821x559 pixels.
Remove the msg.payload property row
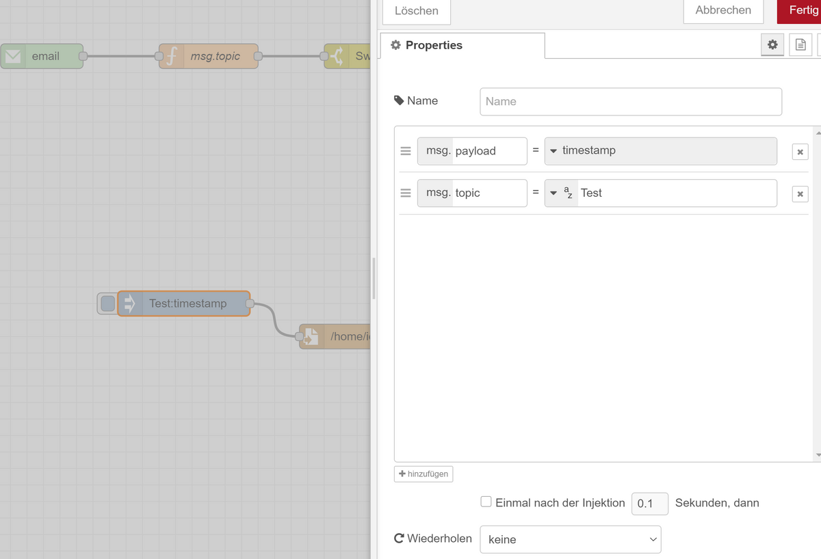click(800, 152)
